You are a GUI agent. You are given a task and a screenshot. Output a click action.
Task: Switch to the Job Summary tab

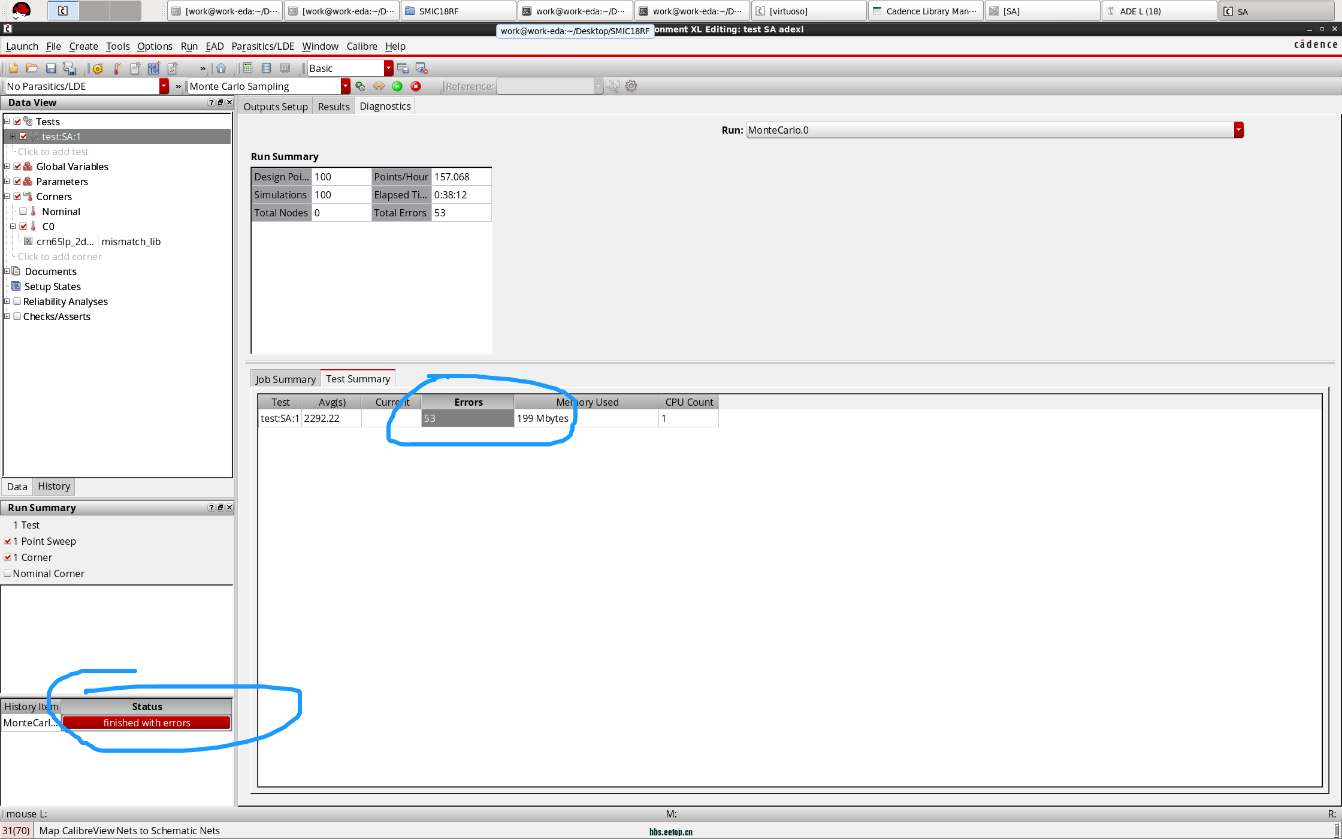285,379
